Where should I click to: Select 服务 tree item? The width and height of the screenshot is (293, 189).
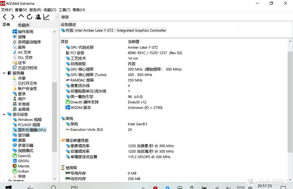coord(19,47)
